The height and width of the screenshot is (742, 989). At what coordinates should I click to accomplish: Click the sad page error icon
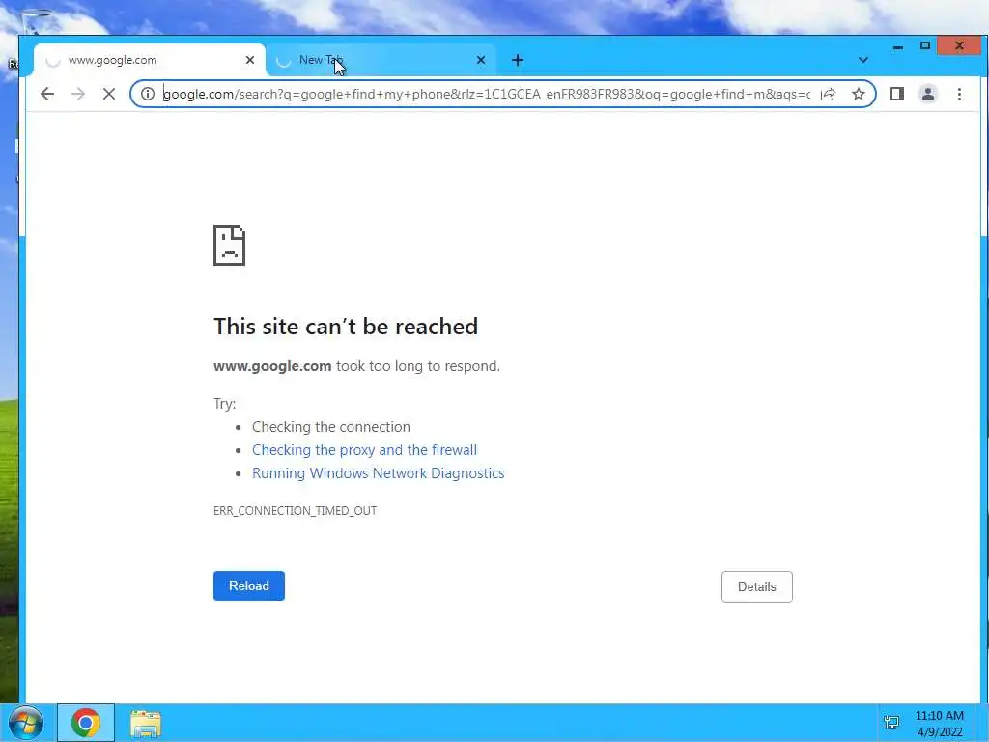230,245
